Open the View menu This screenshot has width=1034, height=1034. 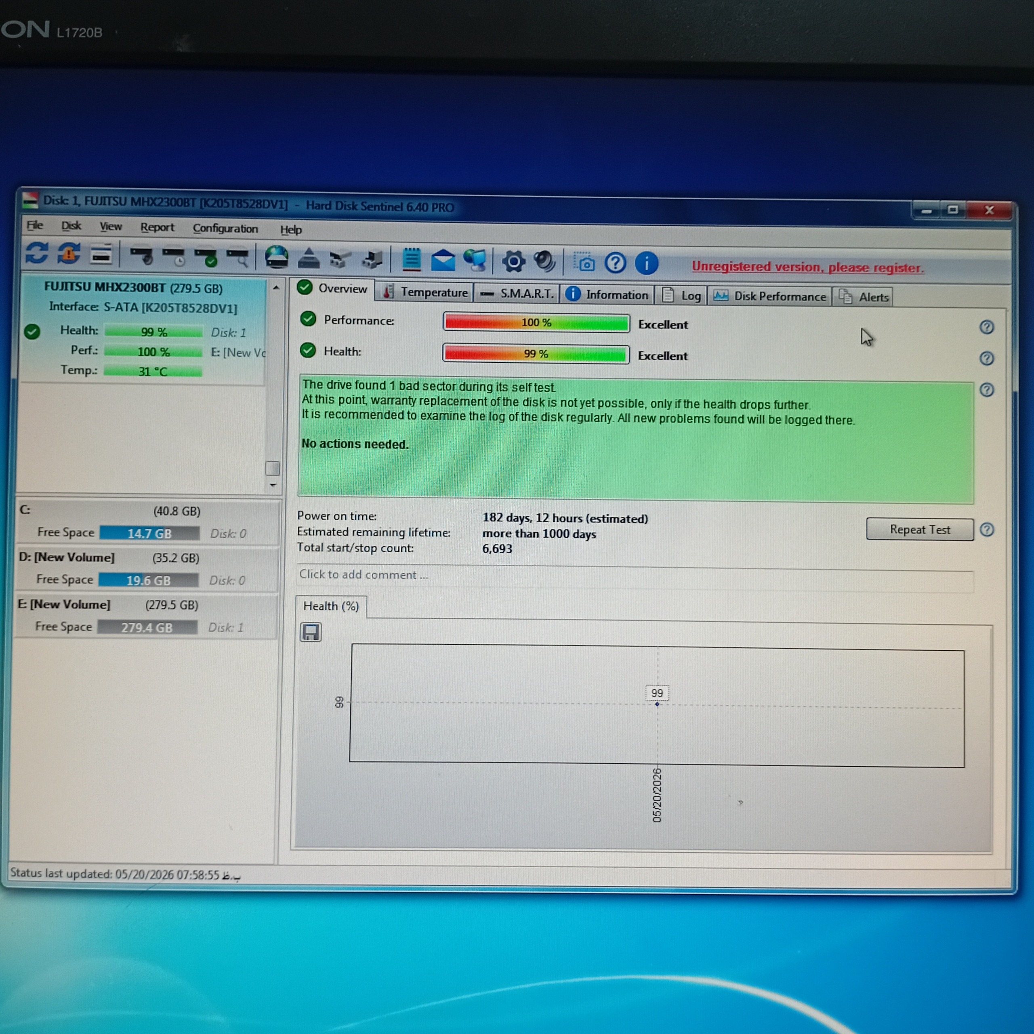111,226
